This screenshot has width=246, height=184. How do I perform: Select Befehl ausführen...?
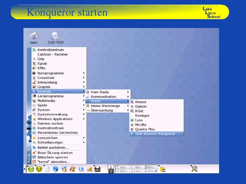click(x=59, y=148)
